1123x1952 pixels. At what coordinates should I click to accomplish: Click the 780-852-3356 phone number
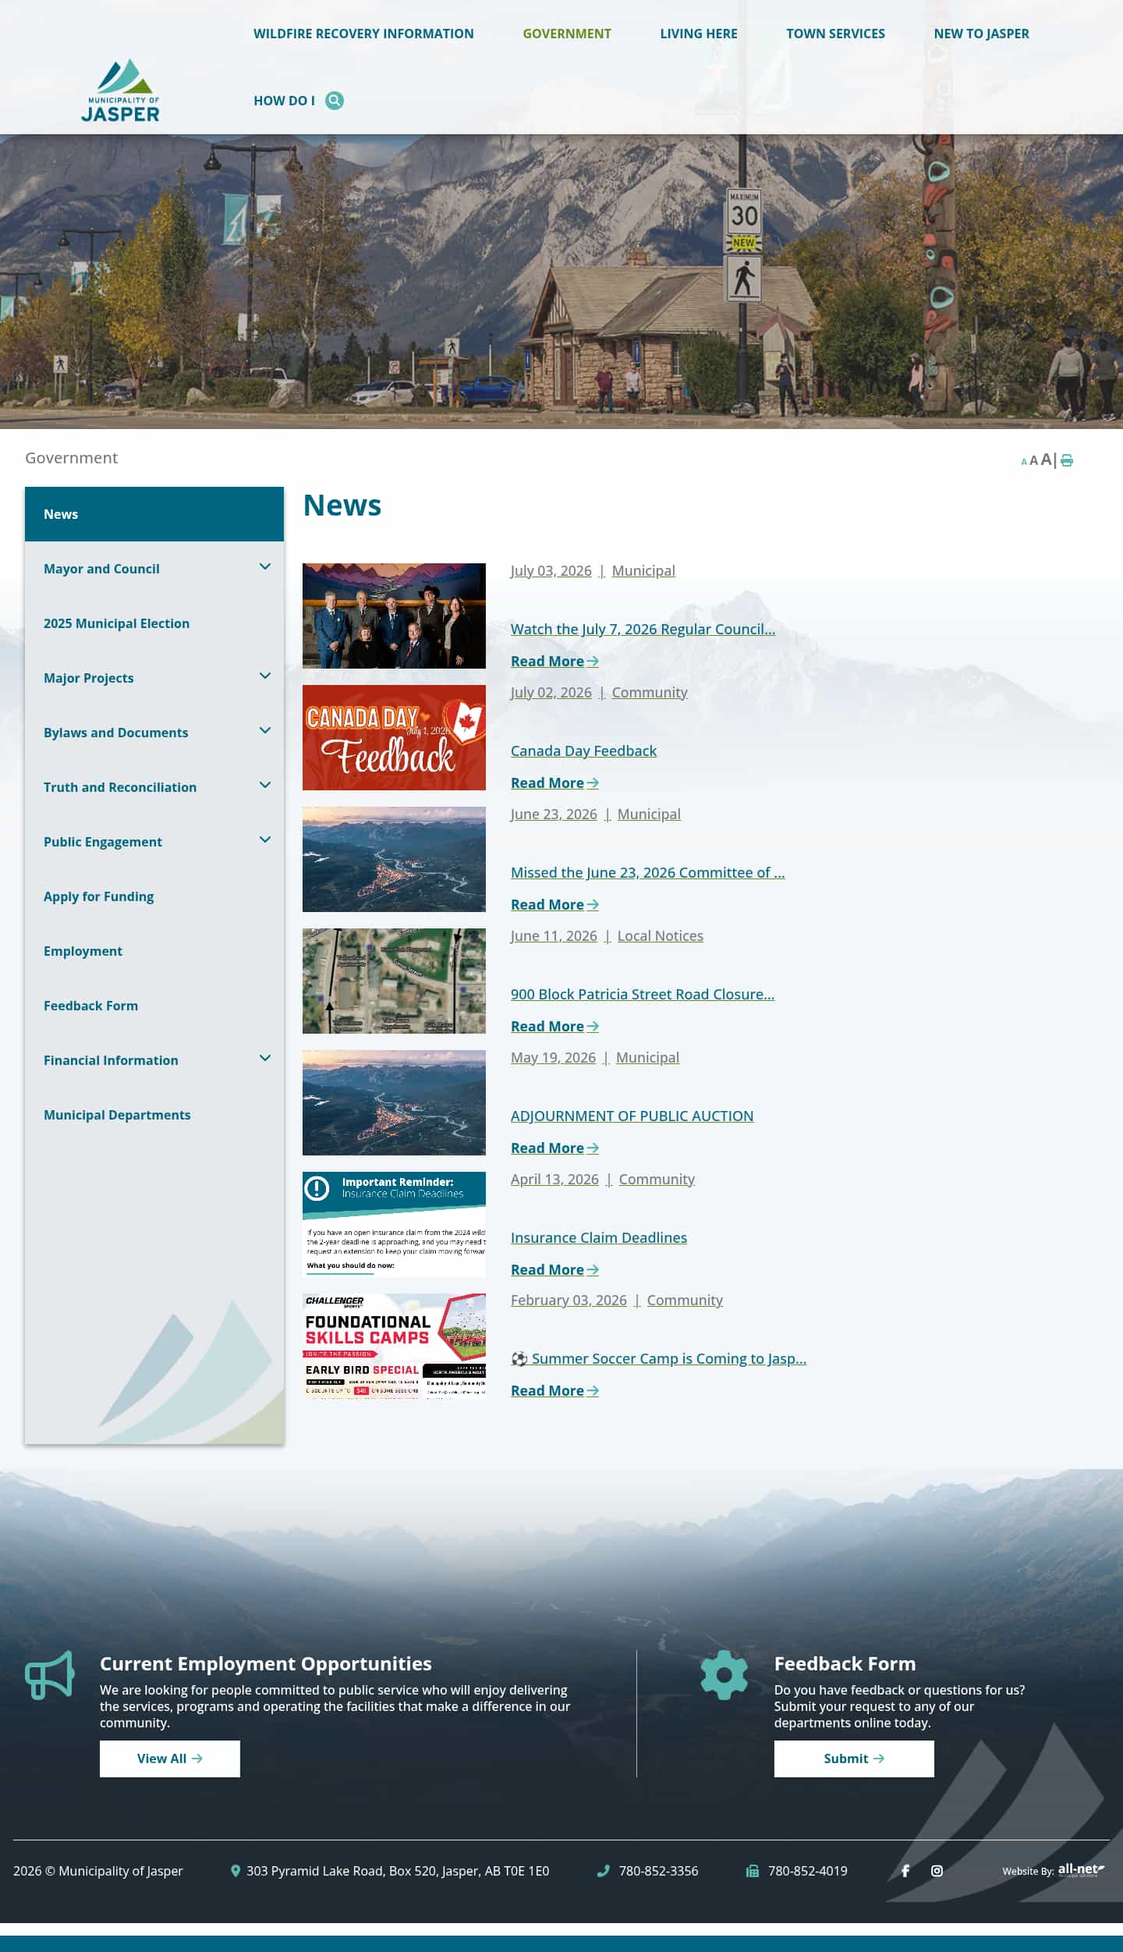(x=658, y=1871)
